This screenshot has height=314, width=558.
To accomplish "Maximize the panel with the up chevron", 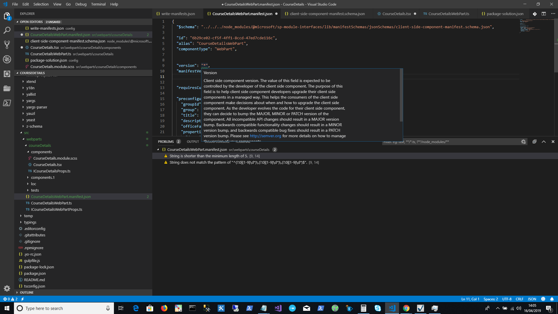I will point(544,142).
